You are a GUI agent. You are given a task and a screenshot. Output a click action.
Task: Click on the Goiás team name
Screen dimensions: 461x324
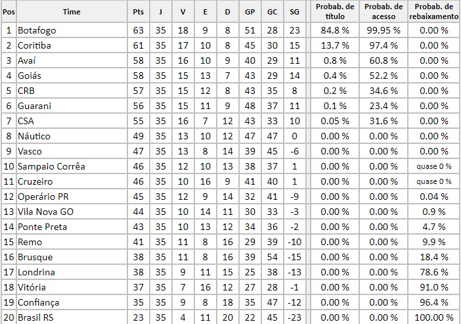pyautogui.click(x=30, y=76)
